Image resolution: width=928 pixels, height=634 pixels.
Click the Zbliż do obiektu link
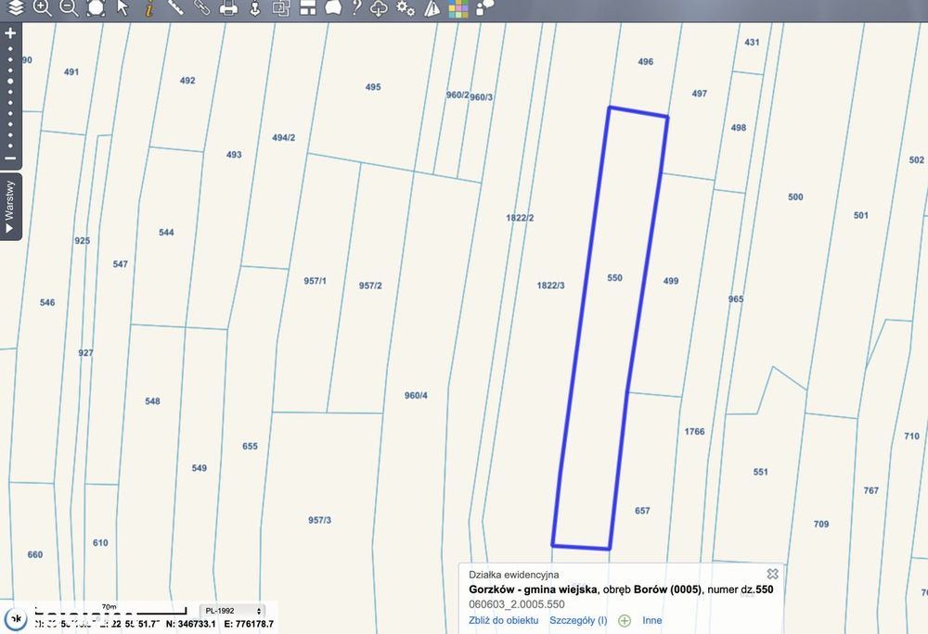pyautogui.click(x=504, y=620)
